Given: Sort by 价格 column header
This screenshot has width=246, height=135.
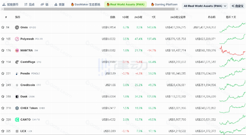Looking at the screenshot, I should [113, 17].
